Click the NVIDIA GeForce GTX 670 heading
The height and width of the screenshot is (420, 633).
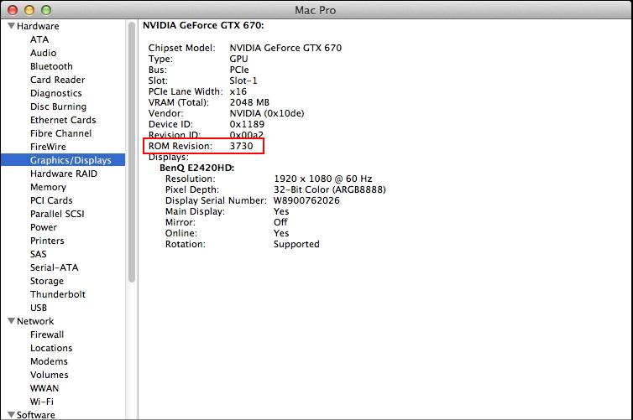coord(203,25)
